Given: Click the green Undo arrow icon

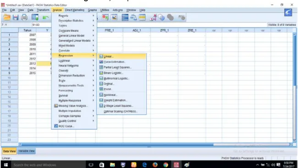Looking at the screenshot, I should coord(45,18).
